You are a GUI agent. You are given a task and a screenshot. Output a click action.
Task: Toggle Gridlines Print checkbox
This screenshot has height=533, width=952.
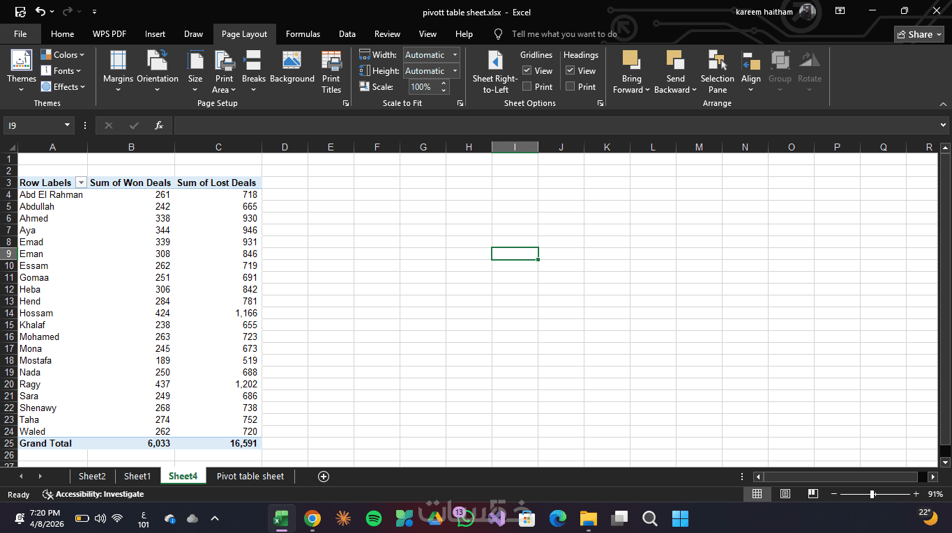pos(527,86)
